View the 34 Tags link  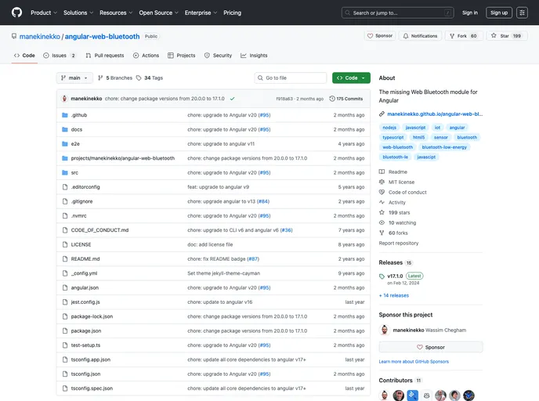pyautogui.click(x=150, y=78)
